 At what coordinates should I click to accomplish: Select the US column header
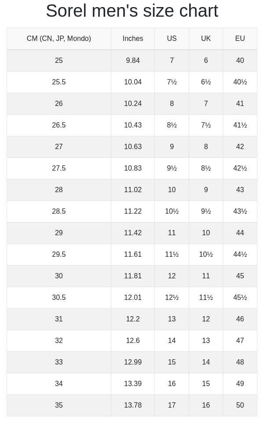pos(172,39)
